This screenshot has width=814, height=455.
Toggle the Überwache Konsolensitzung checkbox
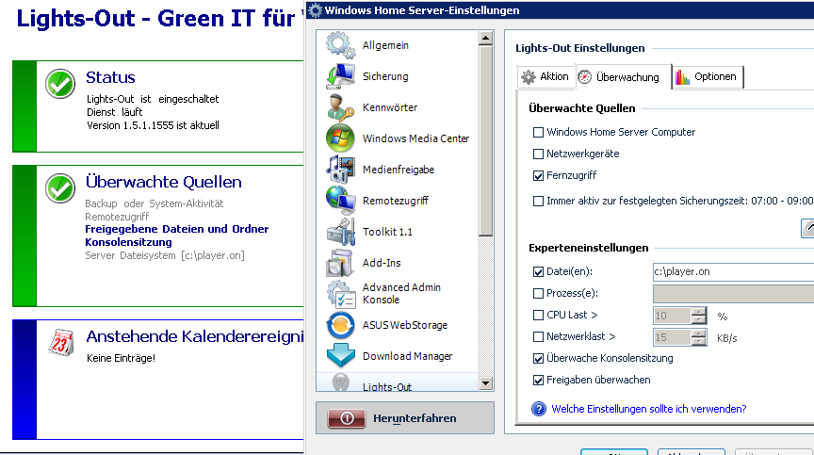tap(539, 359)
